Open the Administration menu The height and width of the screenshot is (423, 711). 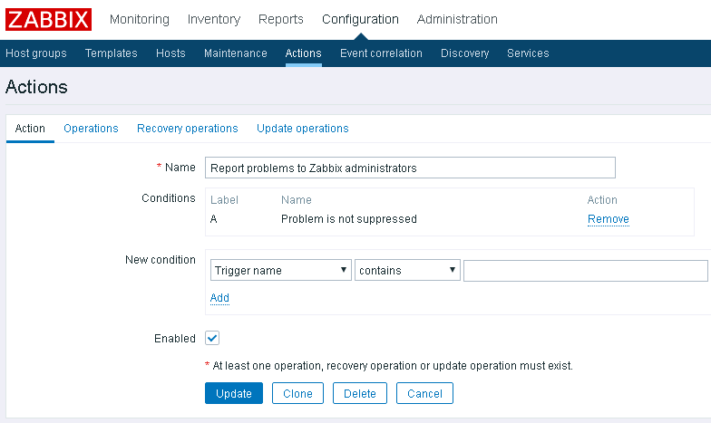pyautogui.click(x=457, y=19)
